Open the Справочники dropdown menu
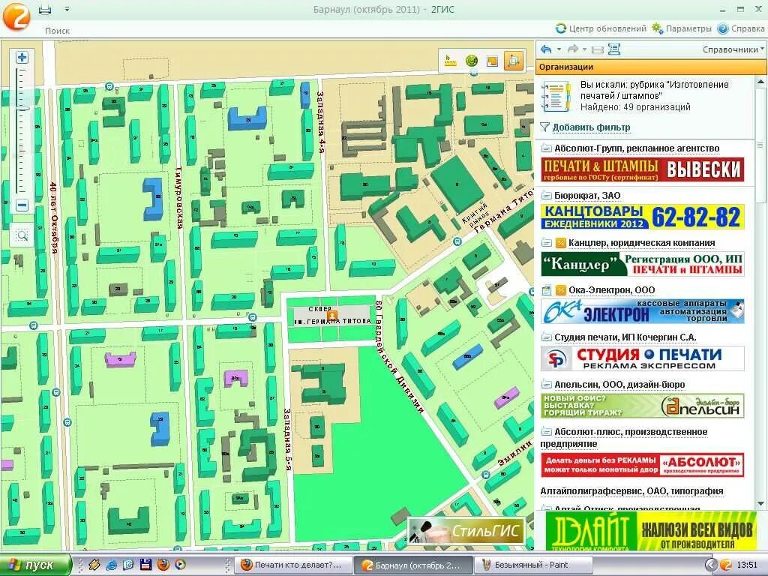 pos(733,49)
